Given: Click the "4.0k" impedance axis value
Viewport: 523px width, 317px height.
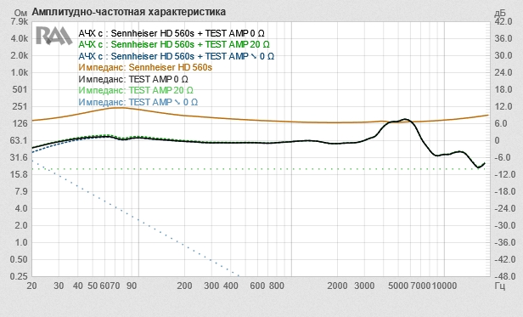Looking at the screenshot, I should 20,38.
